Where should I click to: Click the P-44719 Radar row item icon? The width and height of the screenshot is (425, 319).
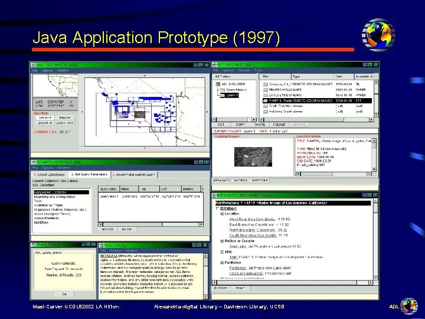pyautogui.click(x=266, y=100)
